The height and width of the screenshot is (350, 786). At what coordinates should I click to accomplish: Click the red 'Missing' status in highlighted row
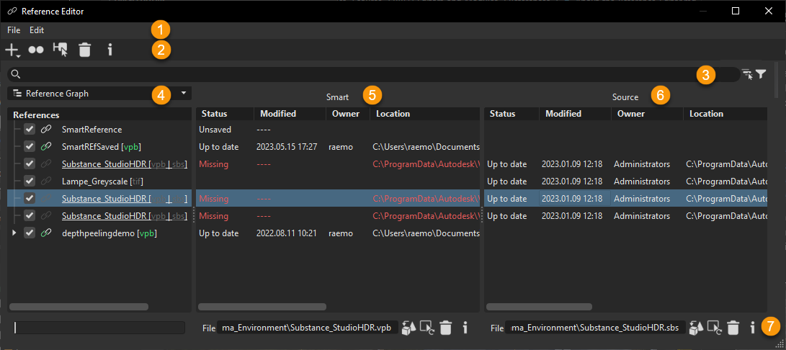tap(213, 199)
